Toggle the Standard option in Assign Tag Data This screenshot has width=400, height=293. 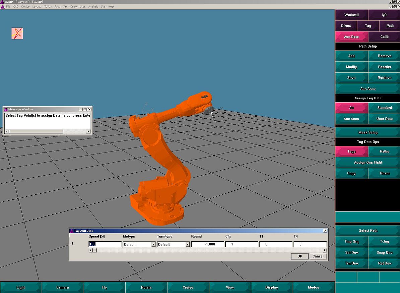coord(384,108)
